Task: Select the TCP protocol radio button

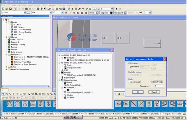Action: point(151,68)
